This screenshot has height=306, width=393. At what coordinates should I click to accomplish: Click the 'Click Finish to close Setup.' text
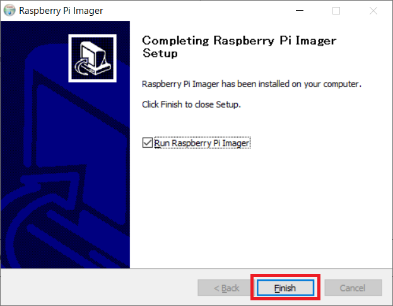191,105
